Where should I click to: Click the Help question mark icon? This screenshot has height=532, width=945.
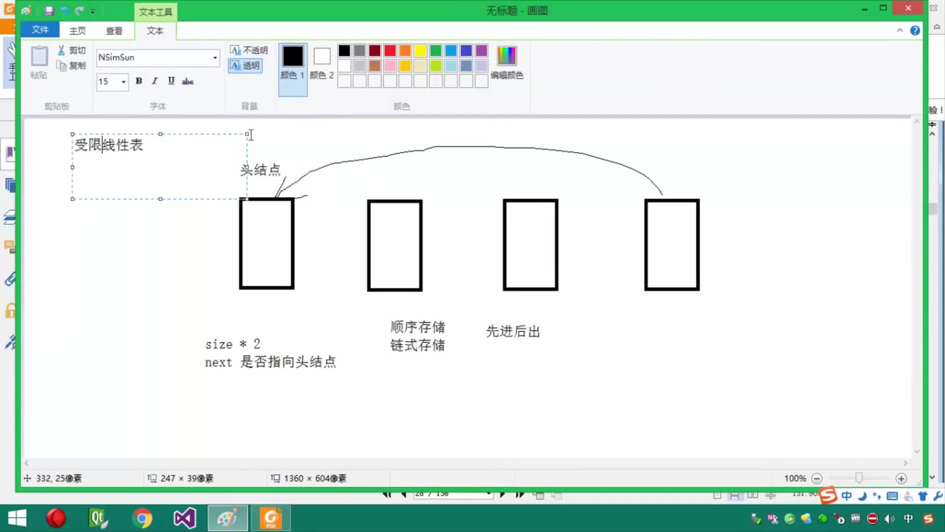[915, 31]
